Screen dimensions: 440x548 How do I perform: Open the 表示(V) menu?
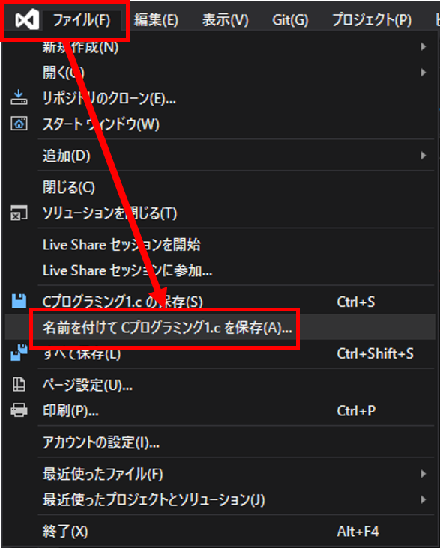tap(226, 20)
